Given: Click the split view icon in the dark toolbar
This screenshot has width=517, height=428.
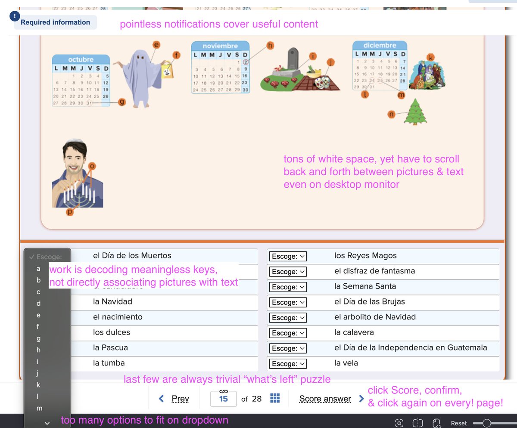Looking at the screenshot, I should [x=417, y=423].
